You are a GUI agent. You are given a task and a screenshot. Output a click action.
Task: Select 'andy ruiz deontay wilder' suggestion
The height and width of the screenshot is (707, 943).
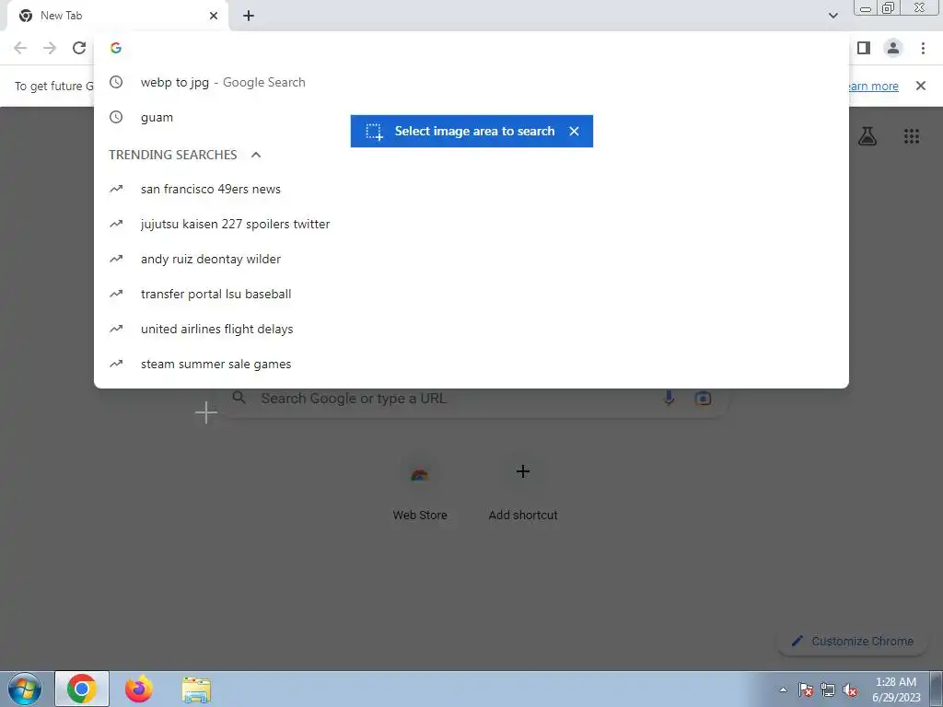[471, 259]
